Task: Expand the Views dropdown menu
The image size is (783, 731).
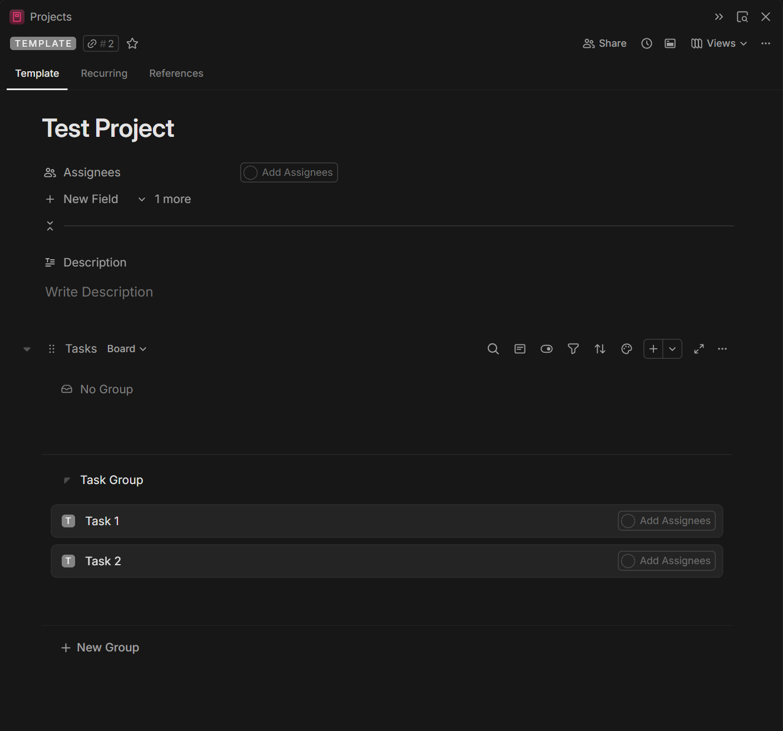Action: pos(719,43)
